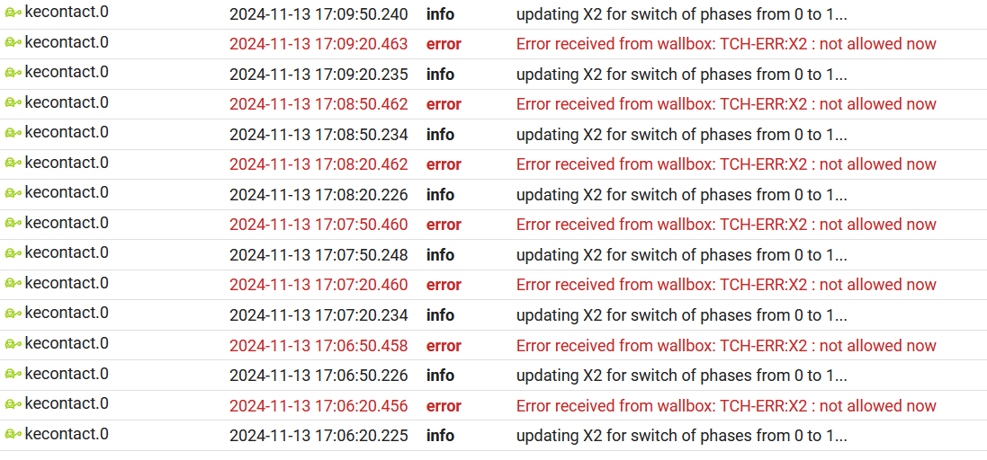
Task: Click the timestamp 2024-11-13 17:06:20.456
Action: (319, 406)
